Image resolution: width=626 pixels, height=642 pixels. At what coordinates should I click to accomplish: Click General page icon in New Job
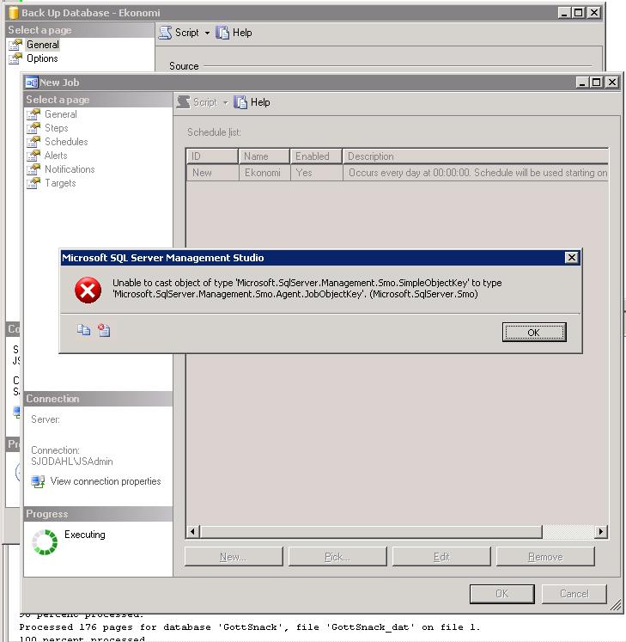33,114
